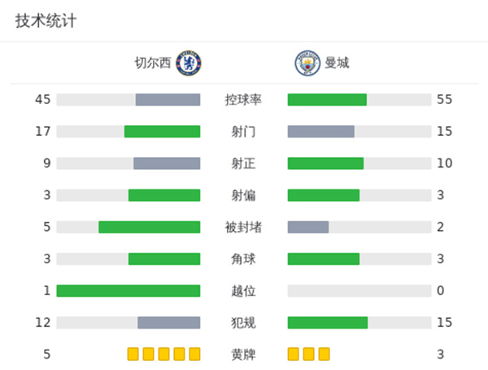Click Chelsea's first yellow card icon
This screenshot has height=370, width=488.
pyautogui.click(x=133, y=354)
